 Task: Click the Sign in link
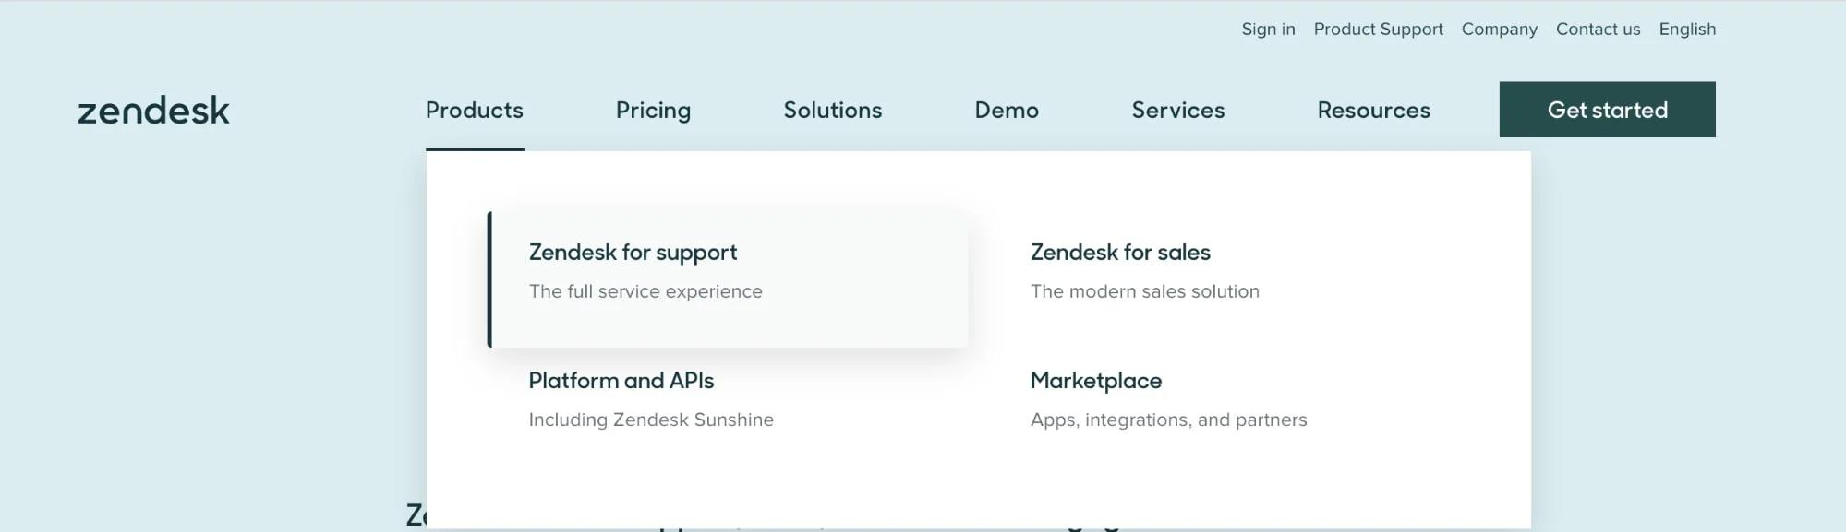click(x=1268, y=30)
